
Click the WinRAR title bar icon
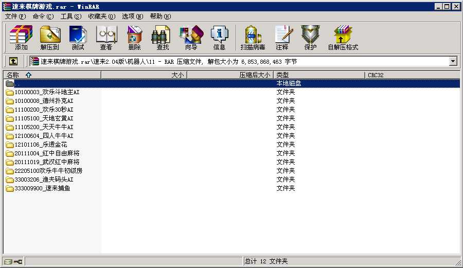click(x=7, y=7)
